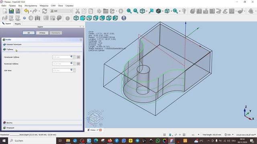Switch to front view with solid cube icon
The width and height of the screenshot is (257, 144).
point(83,18)
